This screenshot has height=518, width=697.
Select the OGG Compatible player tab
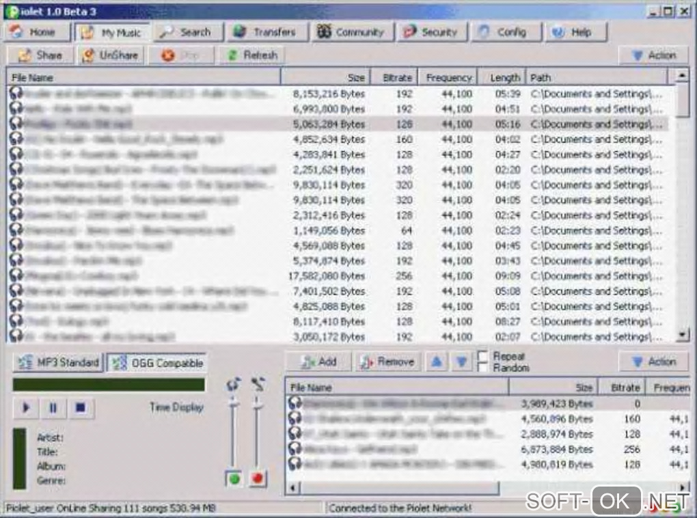point(157,363)
